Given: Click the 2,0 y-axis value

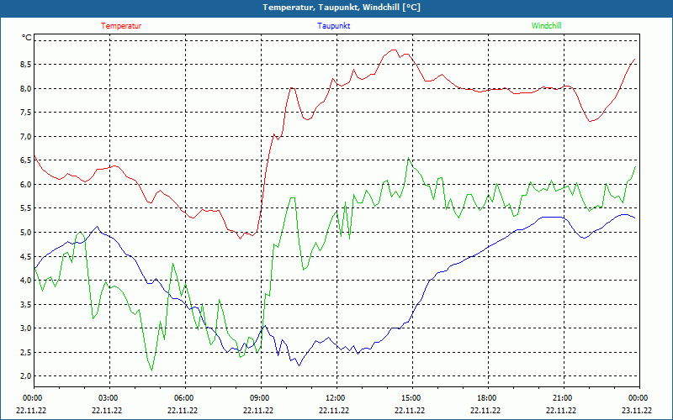Looking at the screenshot, I should click(x=25, y=376).
